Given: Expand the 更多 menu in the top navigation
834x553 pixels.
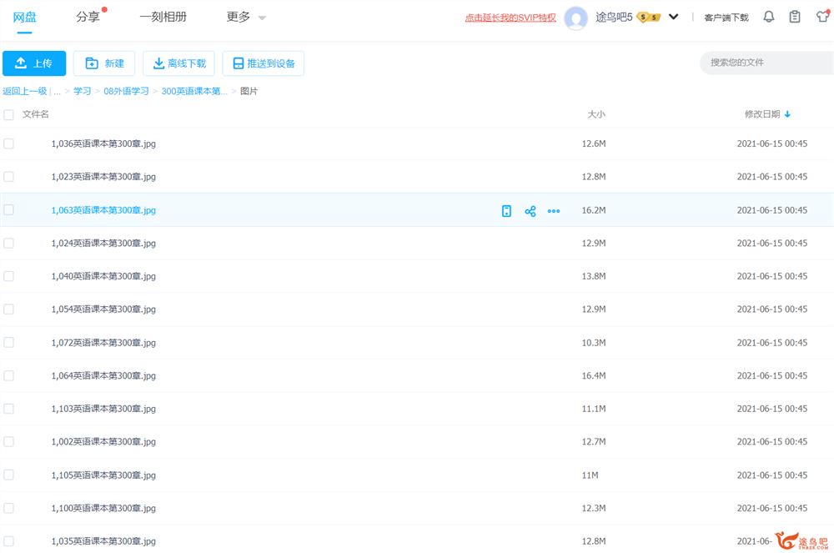Looking at the screenshot, I should (x=246, y=17).
